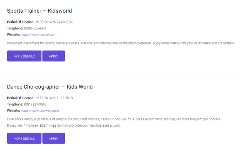Open More Details for Dance Choreographer job
This screenshot has height=153, width=242.
[24, 139]
